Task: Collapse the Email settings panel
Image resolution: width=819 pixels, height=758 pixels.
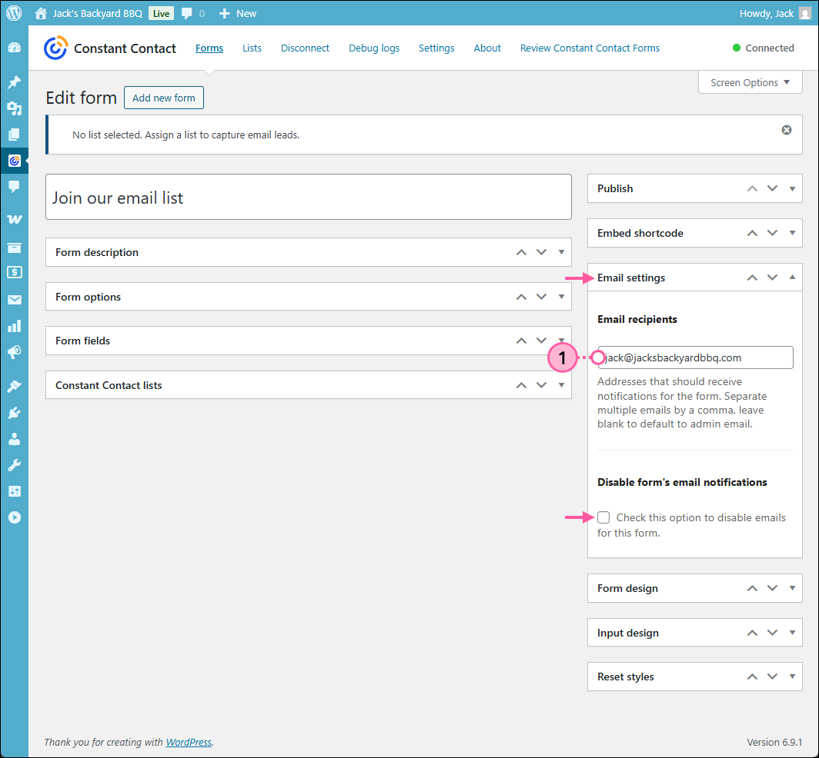Action: pos(791,277)
